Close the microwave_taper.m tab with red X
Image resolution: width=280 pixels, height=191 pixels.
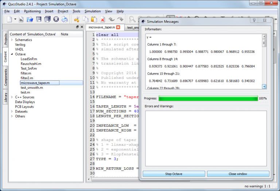coord(118,27)
